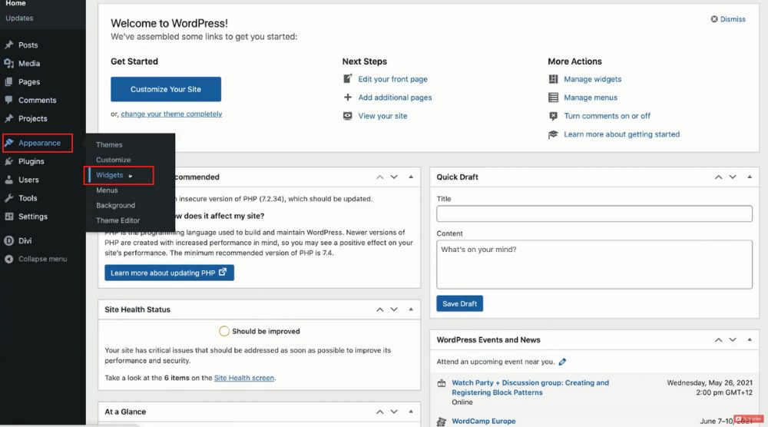Viewport: 768px width, 427px height.
Task: Open Theme Editor in Appearance submenu
Action: [x=118, y=220]
